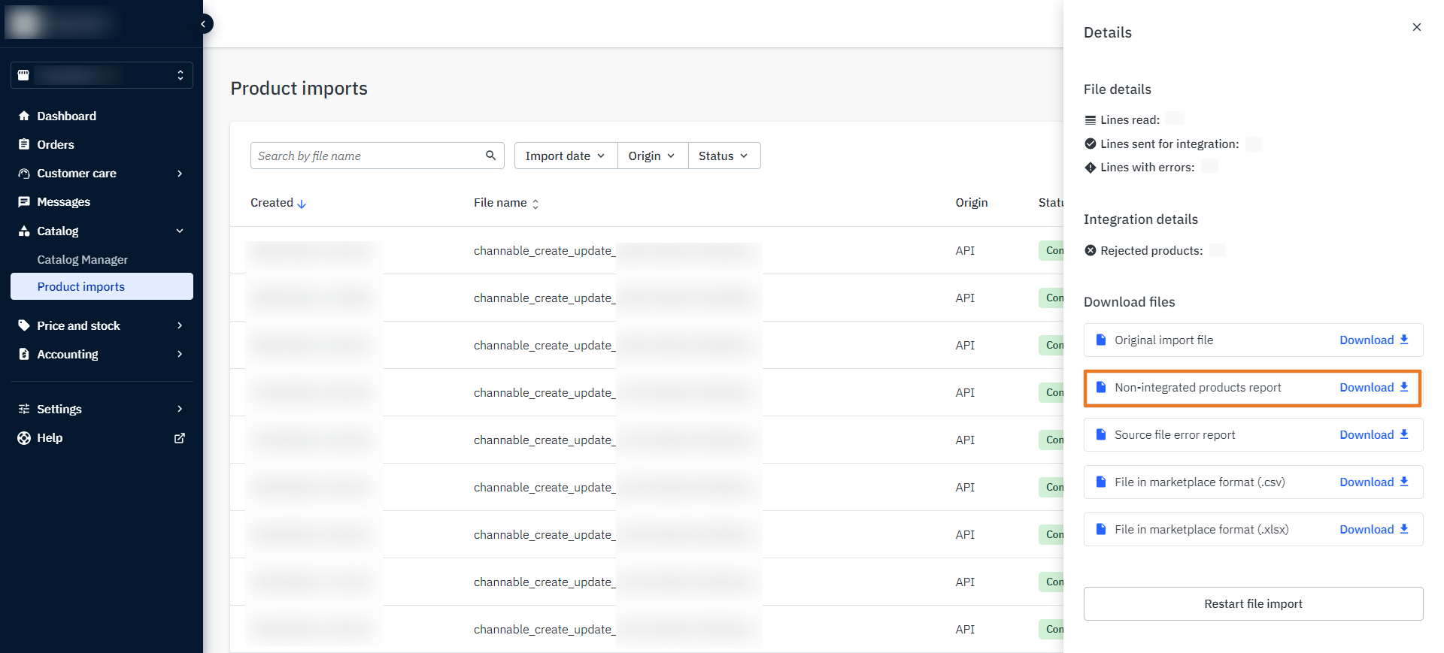Download the Non-integrated products report
The width and height of the screenshot is (1444, 653).
[1373, 388]
